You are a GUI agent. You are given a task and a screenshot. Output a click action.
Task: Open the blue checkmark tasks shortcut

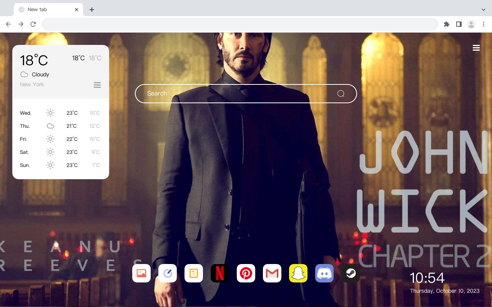[168, 273]
